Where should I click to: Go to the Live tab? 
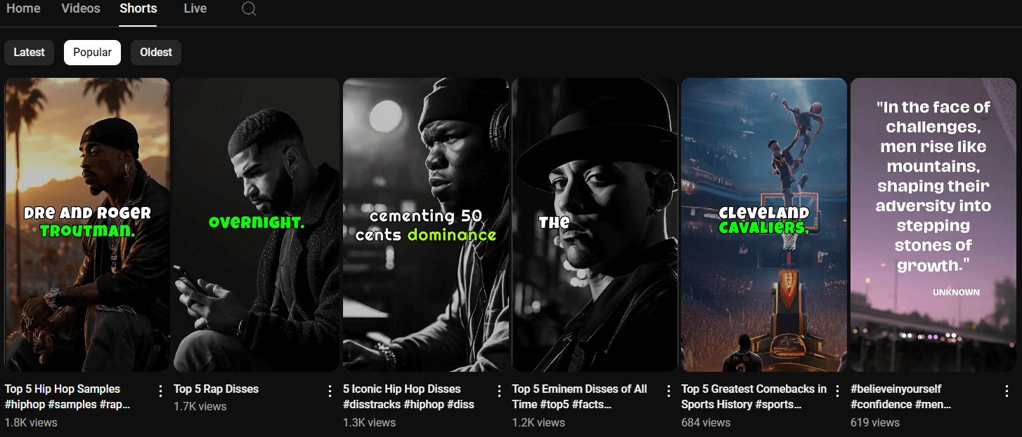pyautogui.click(x=195, y=8)
